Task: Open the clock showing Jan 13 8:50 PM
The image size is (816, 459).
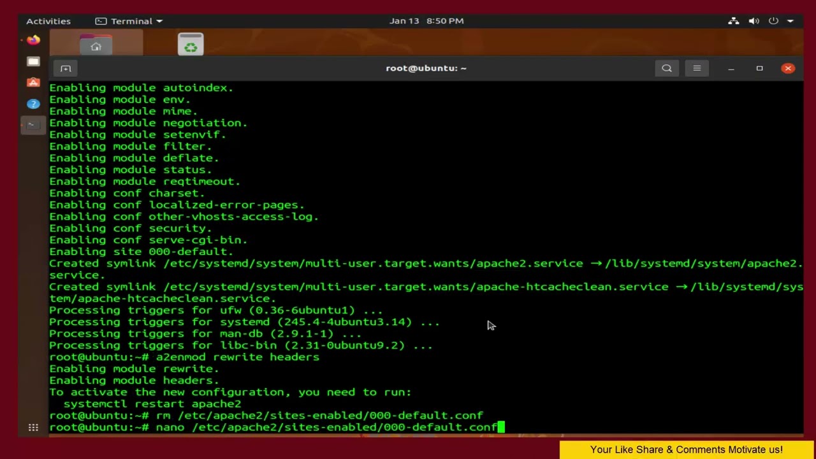Action: pos(426,21)
